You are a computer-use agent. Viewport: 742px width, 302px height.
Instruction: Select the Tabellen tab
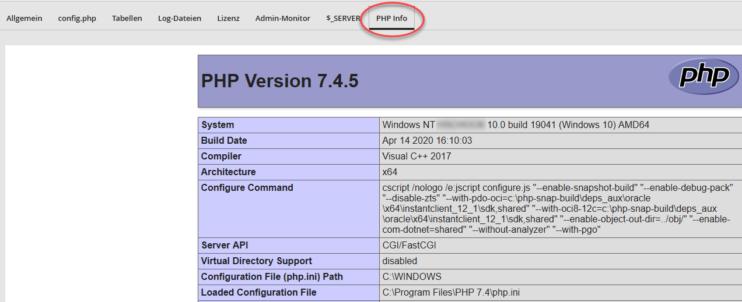pos(127,18)
